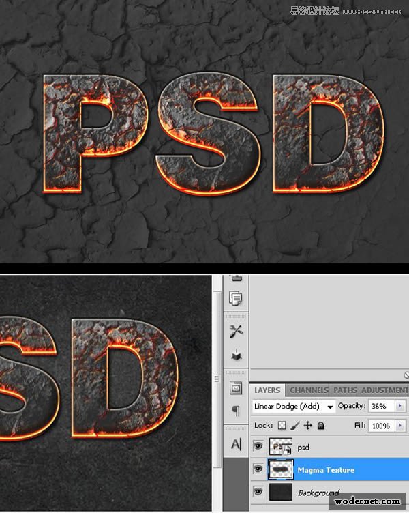Image resolution: width=409 pixels, height=513 pixels.
Task: Open the Character panel icon
Action: 236,444
